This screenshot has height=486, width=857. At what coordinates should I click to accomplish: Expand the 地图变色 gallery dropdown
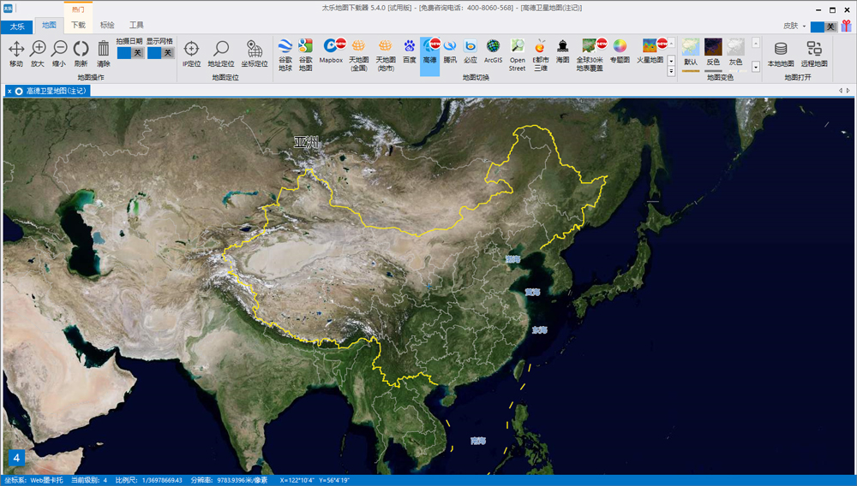(x=755, y=67)
